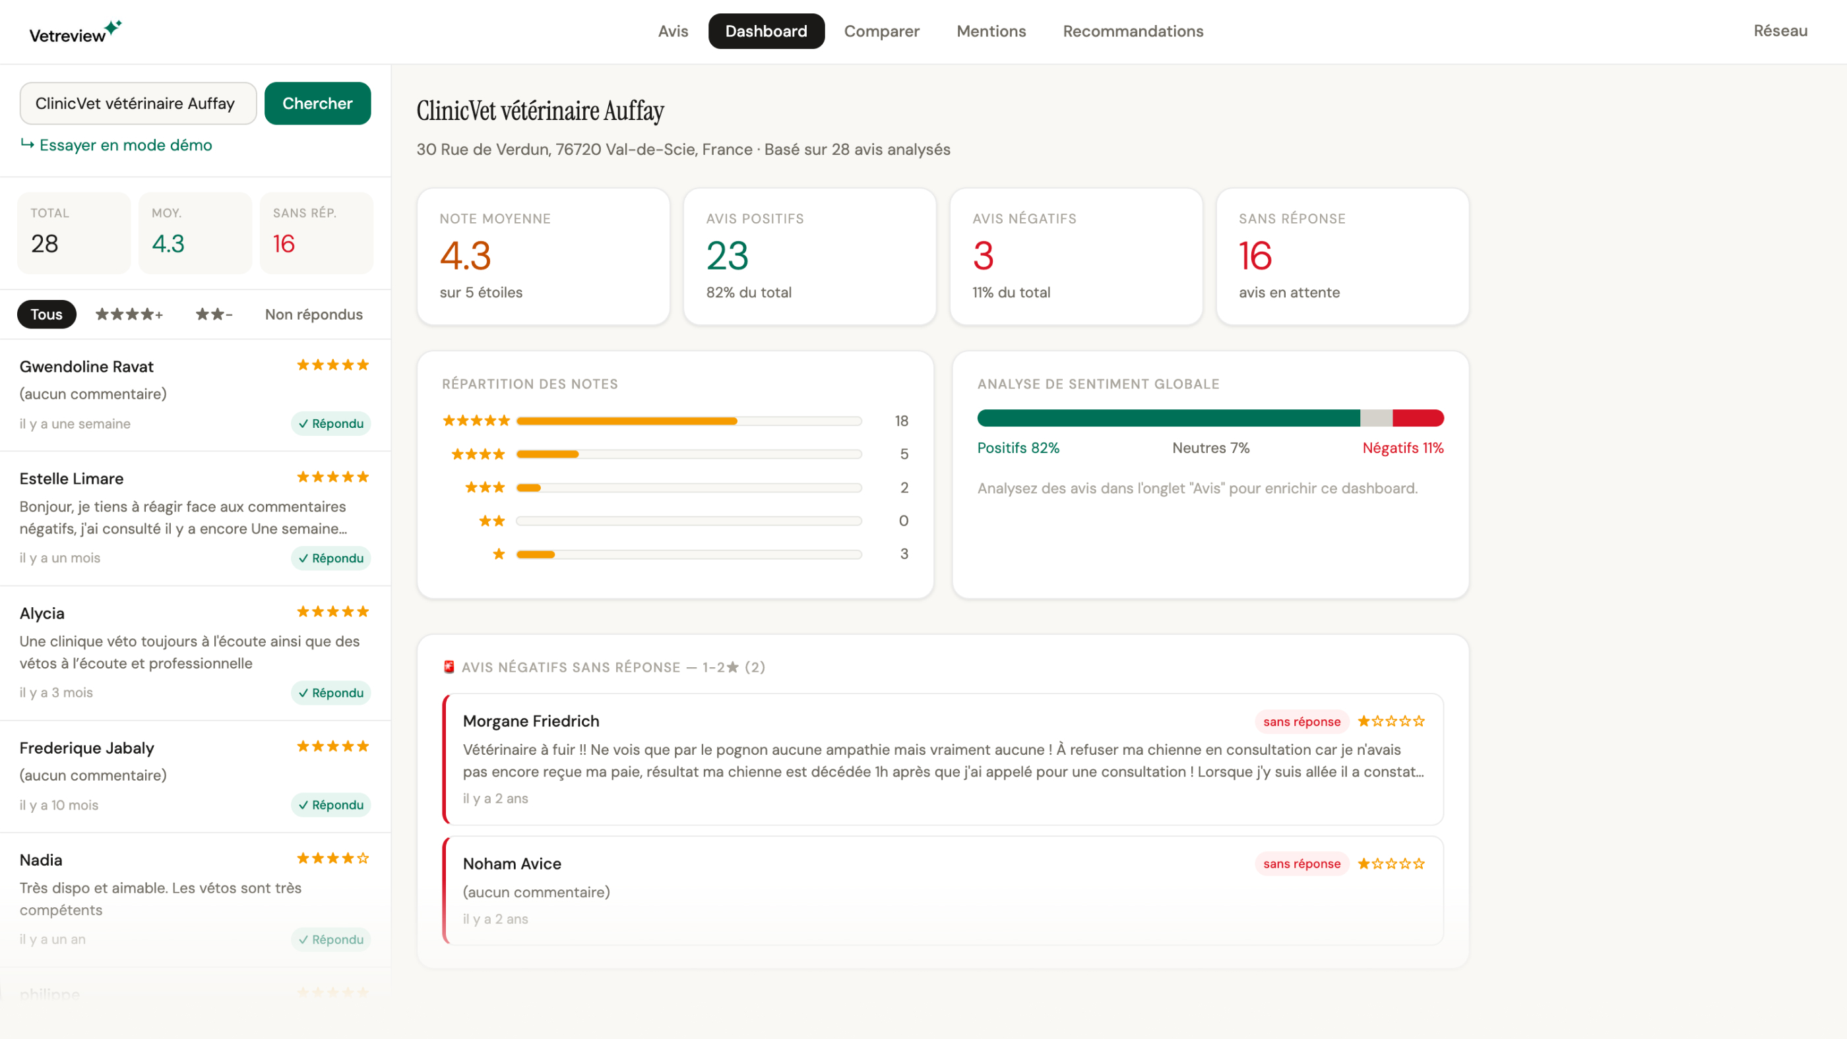Open the Mentions tab
This screenshot has height=1039, width=1847.
click(x=991, y=32)
